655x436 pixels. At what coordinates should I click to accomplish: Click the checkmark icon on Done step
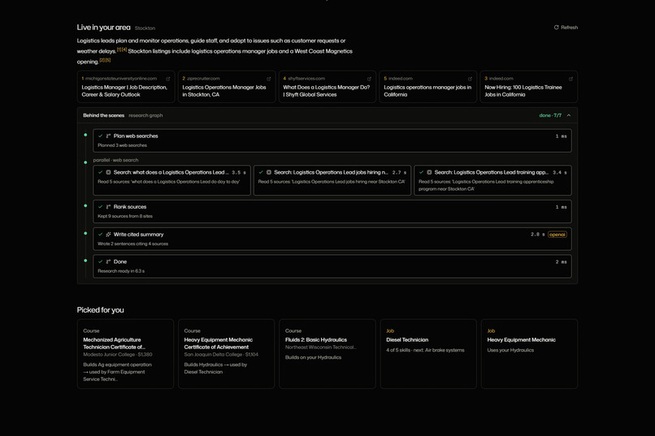100,261
